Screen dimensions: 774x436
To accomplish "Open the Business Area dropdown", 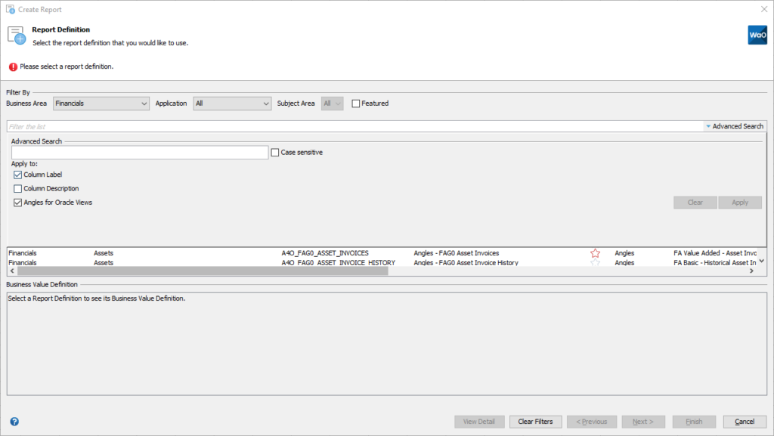I will (101, 104).
